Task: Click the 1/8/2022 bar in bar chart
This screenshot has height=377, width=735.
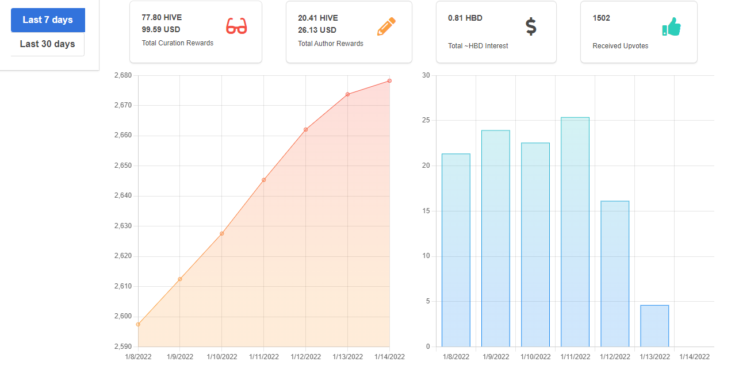Action: click(x=456, y=250)
